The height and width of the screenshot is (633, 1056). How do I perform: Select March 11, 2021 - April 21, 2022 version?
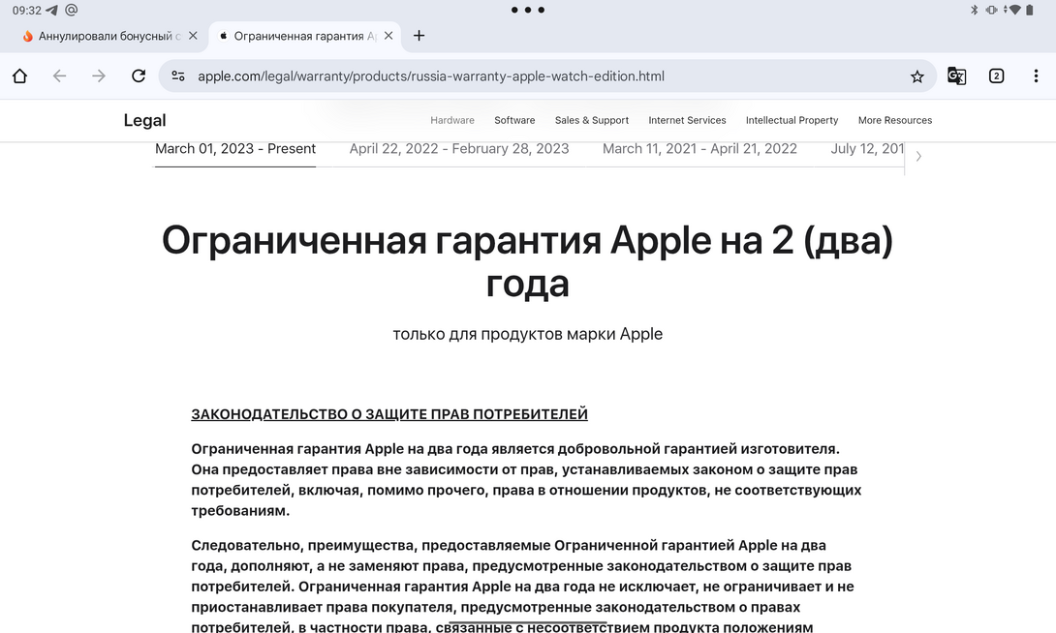(x=699, y=149)
